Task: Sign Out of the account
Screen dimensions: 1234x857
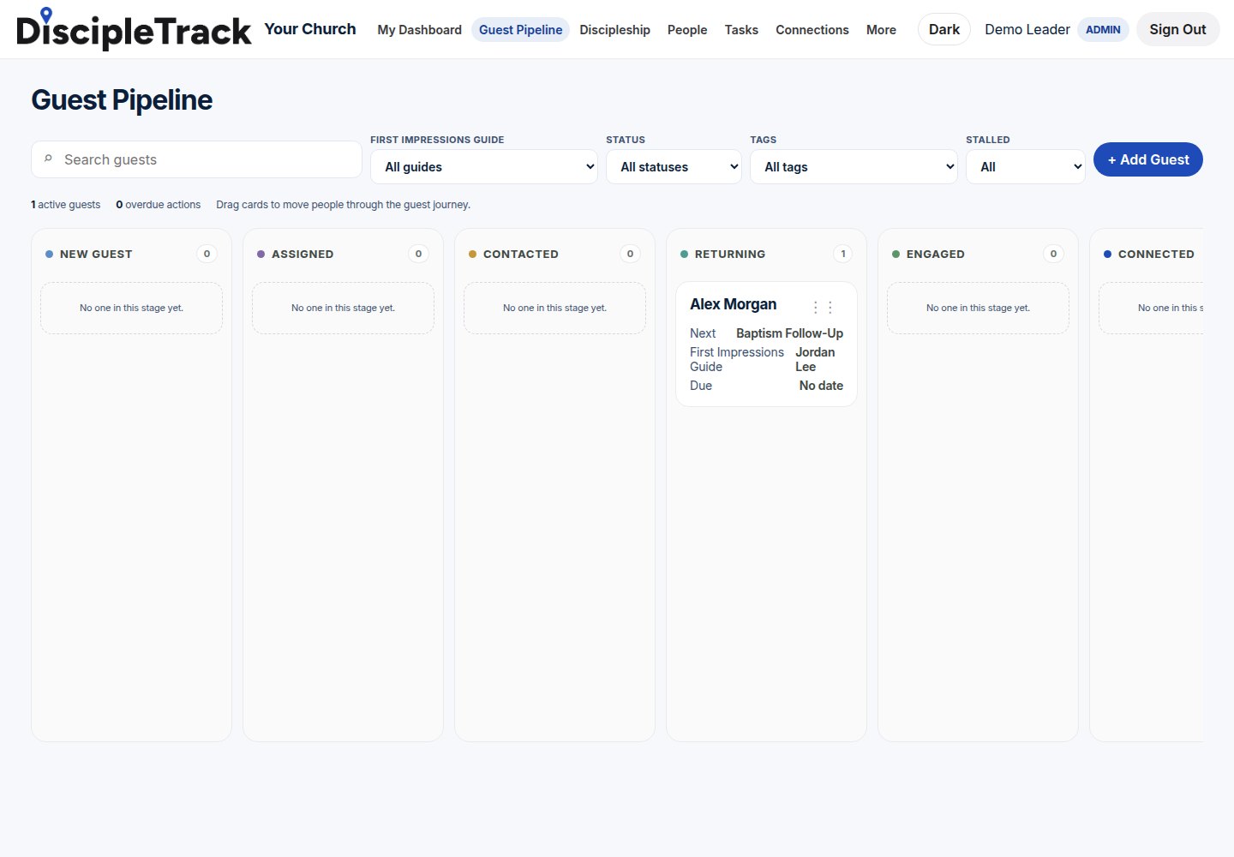Action: pos(1177,29)
